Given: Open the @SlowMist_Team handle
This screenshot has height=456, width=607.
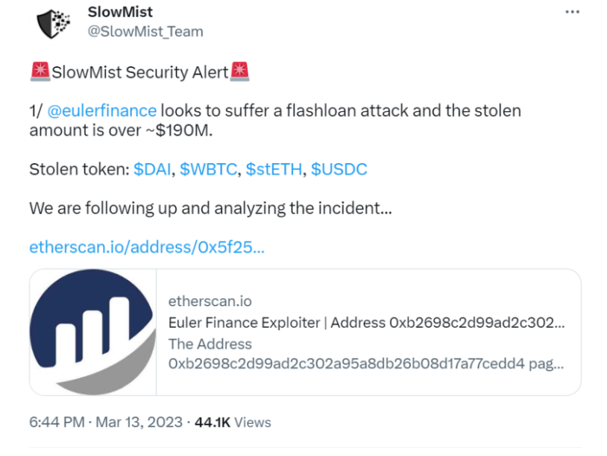Looking at the screenshot, I should (x=145, y=31).
